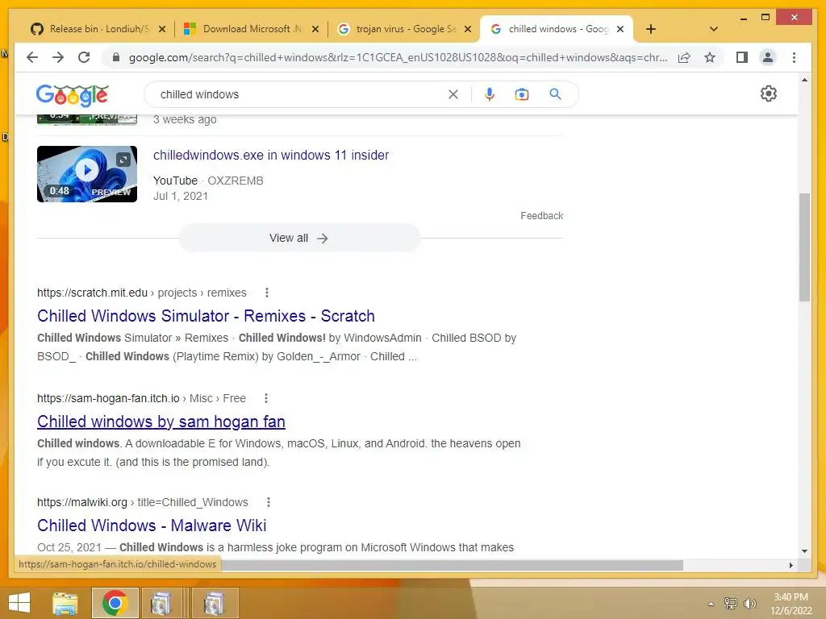This screenshot has width=826, height=619.
Task: Open Google quick settings gear
Action: click(x=769, y=93)
